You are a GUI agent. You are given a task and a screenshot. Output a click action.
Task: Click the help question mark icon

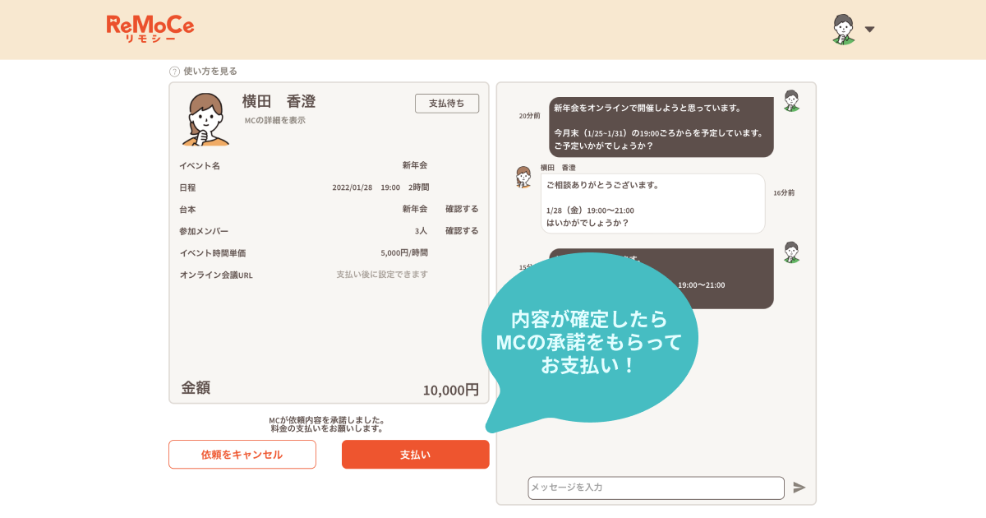coord(174,72)
